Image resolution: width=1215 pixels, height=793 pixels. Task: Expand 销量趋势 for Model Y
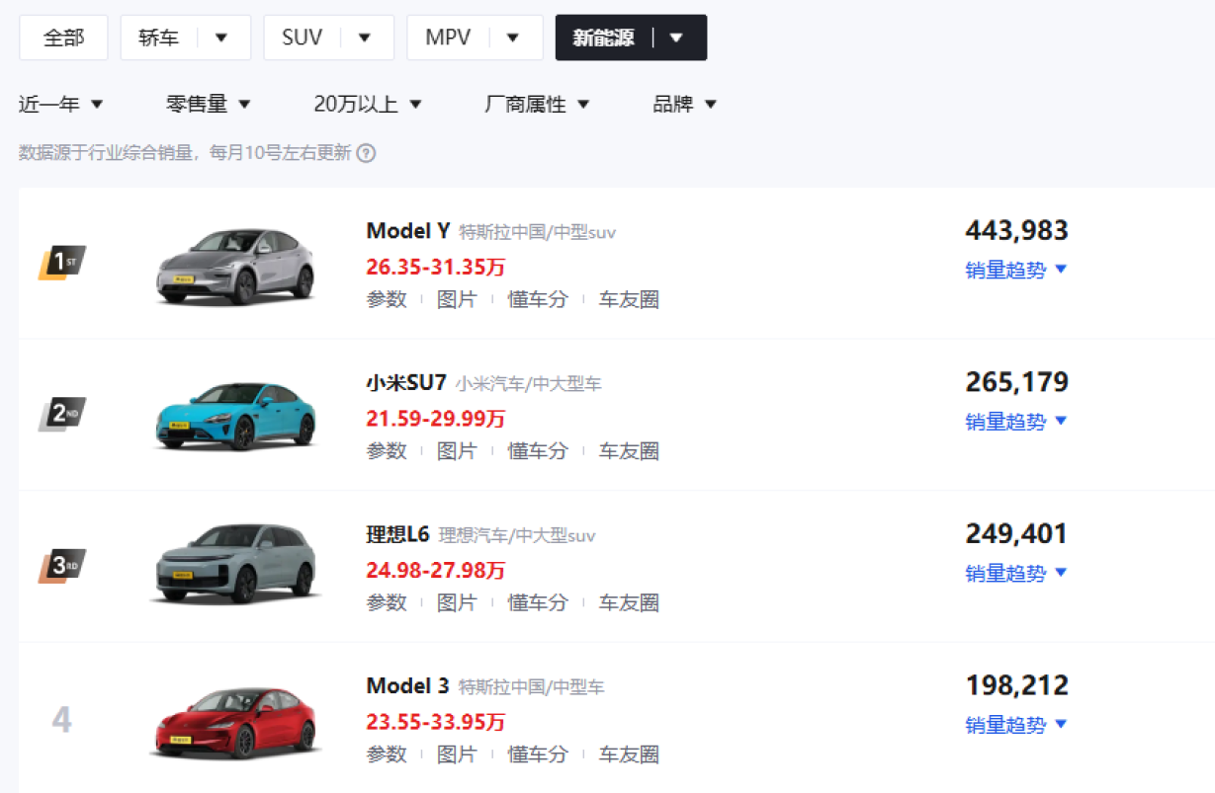(1016, 270)
